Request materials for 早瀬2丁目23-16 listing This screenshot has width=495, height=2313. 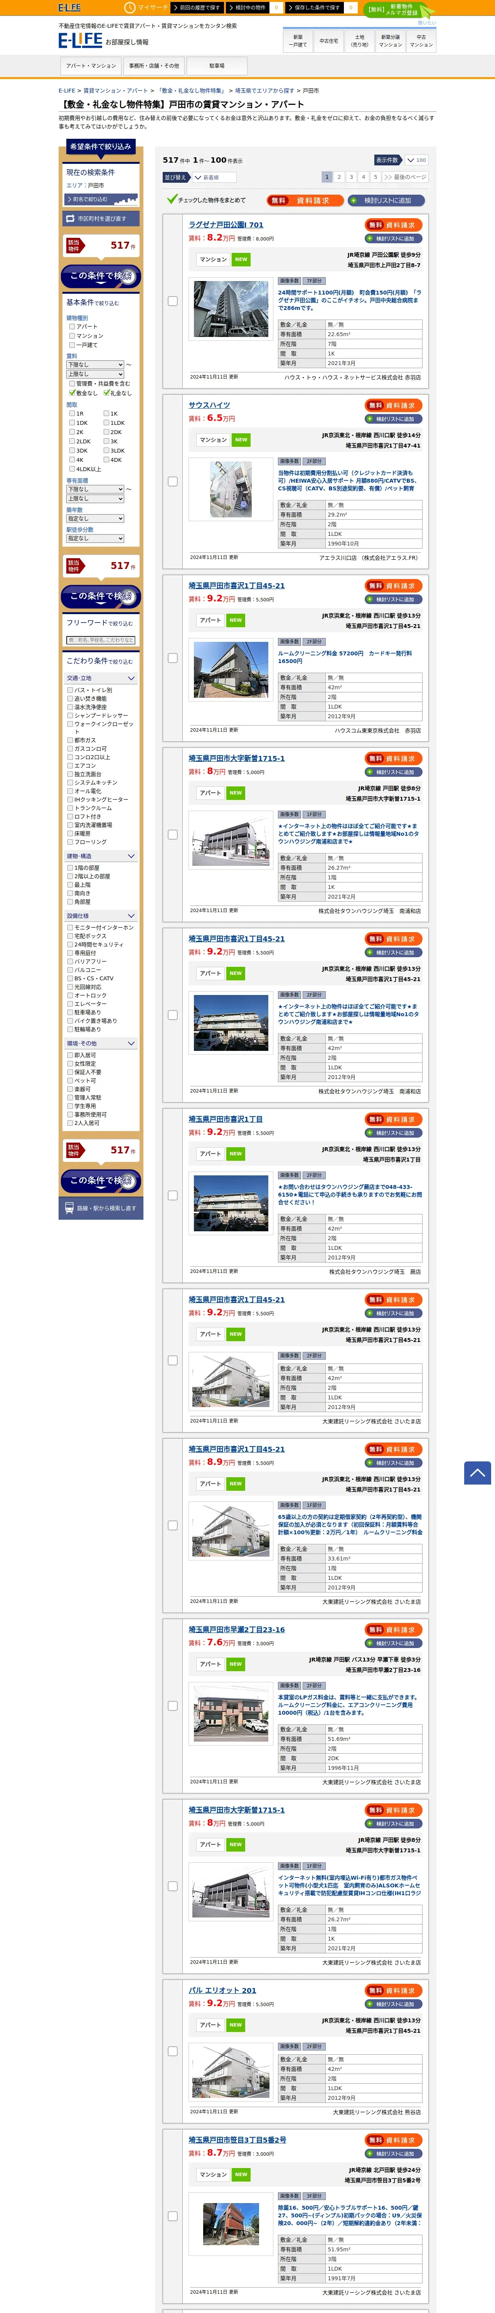tap(394, 1630)
